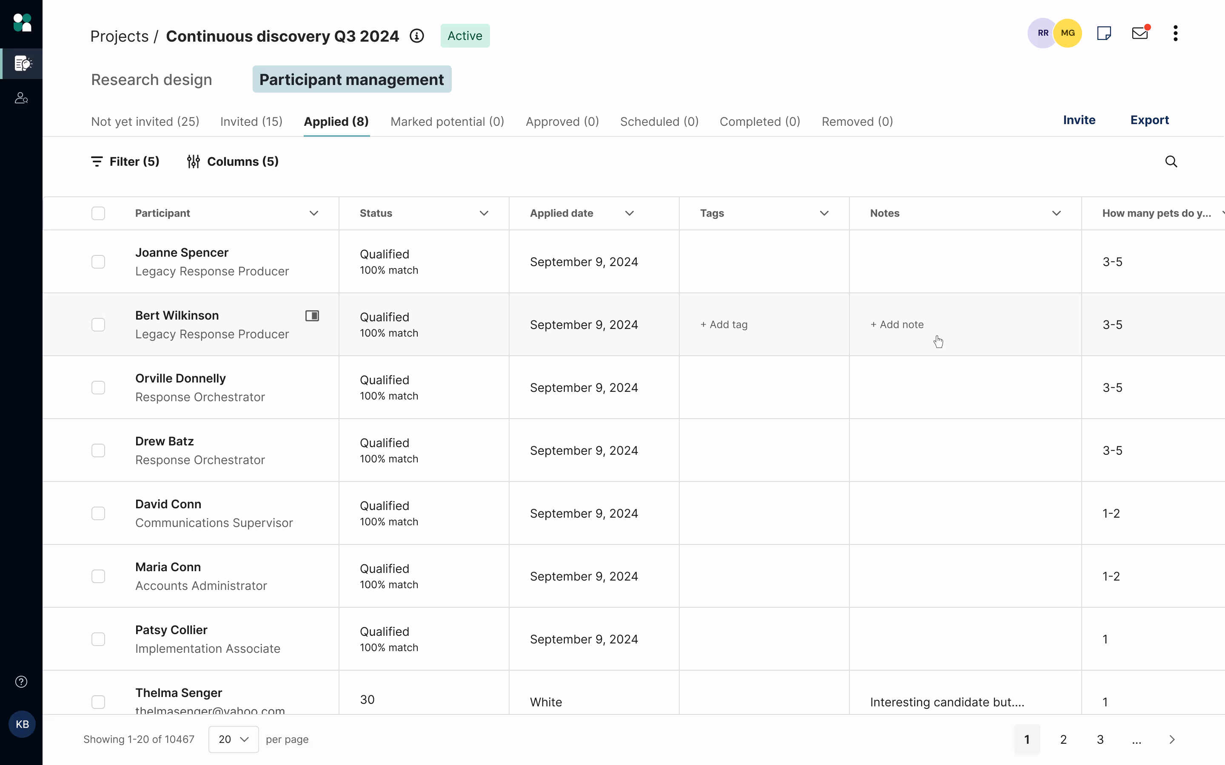This screenshot has height=765, width=1225.
Task: Click the search magnifier icon
Action: 1171,161
